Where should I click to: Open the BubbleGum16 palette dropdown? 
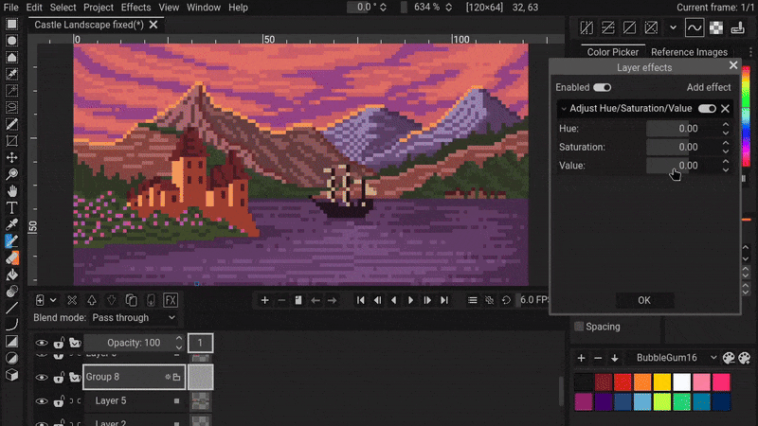pyautogui.click(x=672, y=358)
